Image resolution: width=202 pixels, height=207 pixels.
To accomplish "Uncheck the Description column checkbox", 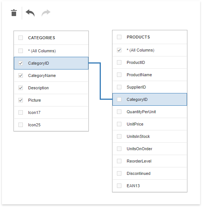I will click(x=21, y=88).
